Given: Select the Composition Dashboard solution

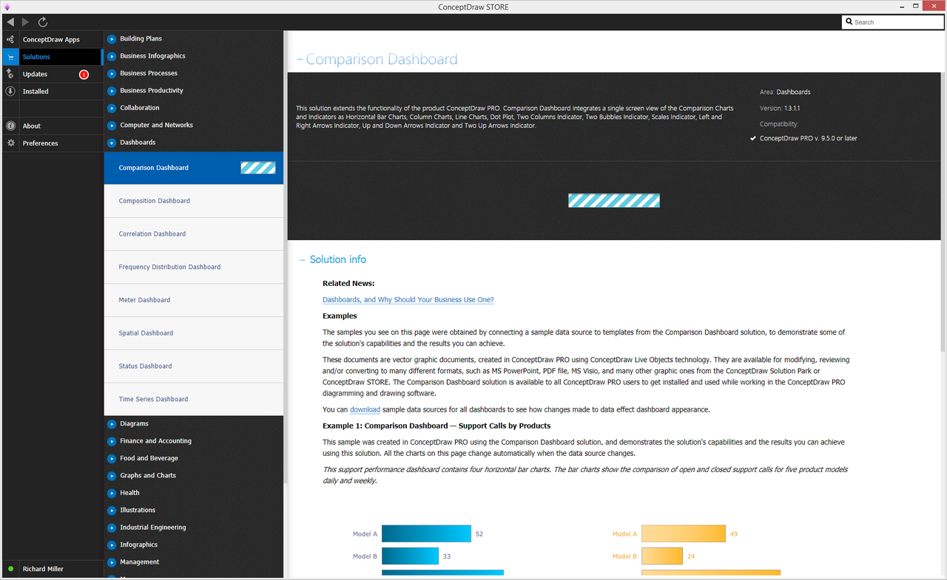Looking at the screenshot, I should pos(194,201).
